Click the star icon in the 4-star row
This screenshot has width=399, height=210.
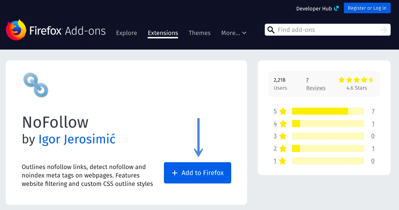pyautogui.click(x=283, y=124)
